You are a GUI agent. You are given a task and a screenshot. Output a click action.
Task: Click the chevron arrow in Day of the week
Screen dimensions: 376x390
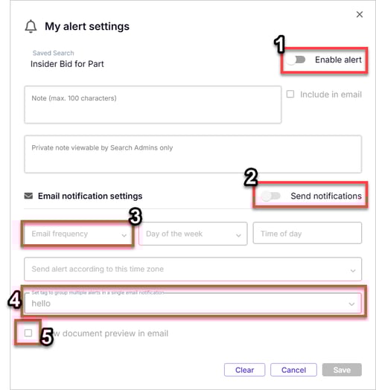pyautogui.click(x=238, y=235)
